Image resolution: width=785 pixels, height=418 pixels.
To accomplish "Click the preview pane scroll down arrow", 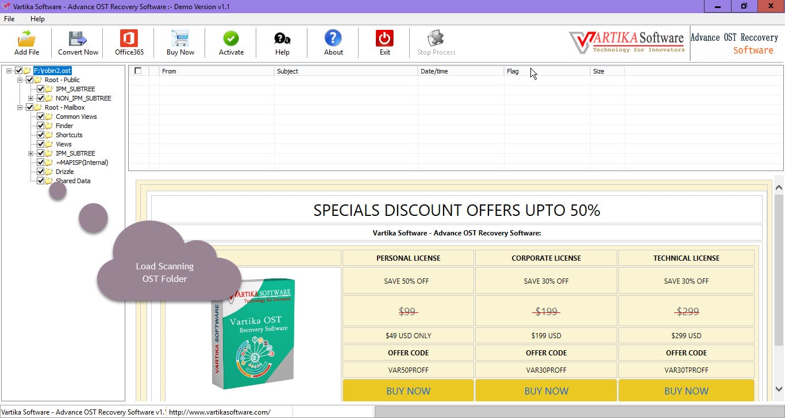I will pos(779,389).
